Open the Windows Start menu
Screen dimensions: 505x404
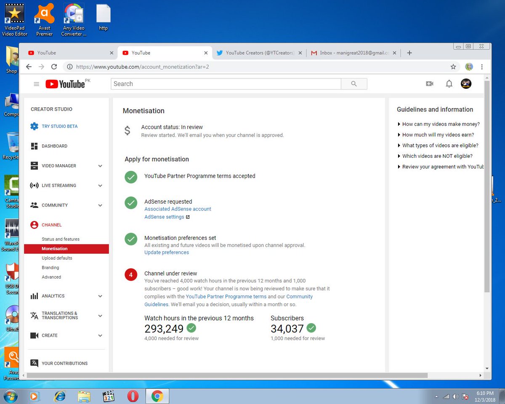tap(10, 396)
